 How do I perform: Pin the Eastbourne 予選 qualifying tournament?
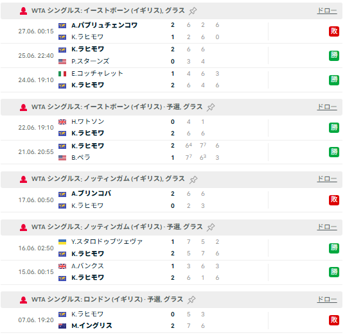pos(211,107)
